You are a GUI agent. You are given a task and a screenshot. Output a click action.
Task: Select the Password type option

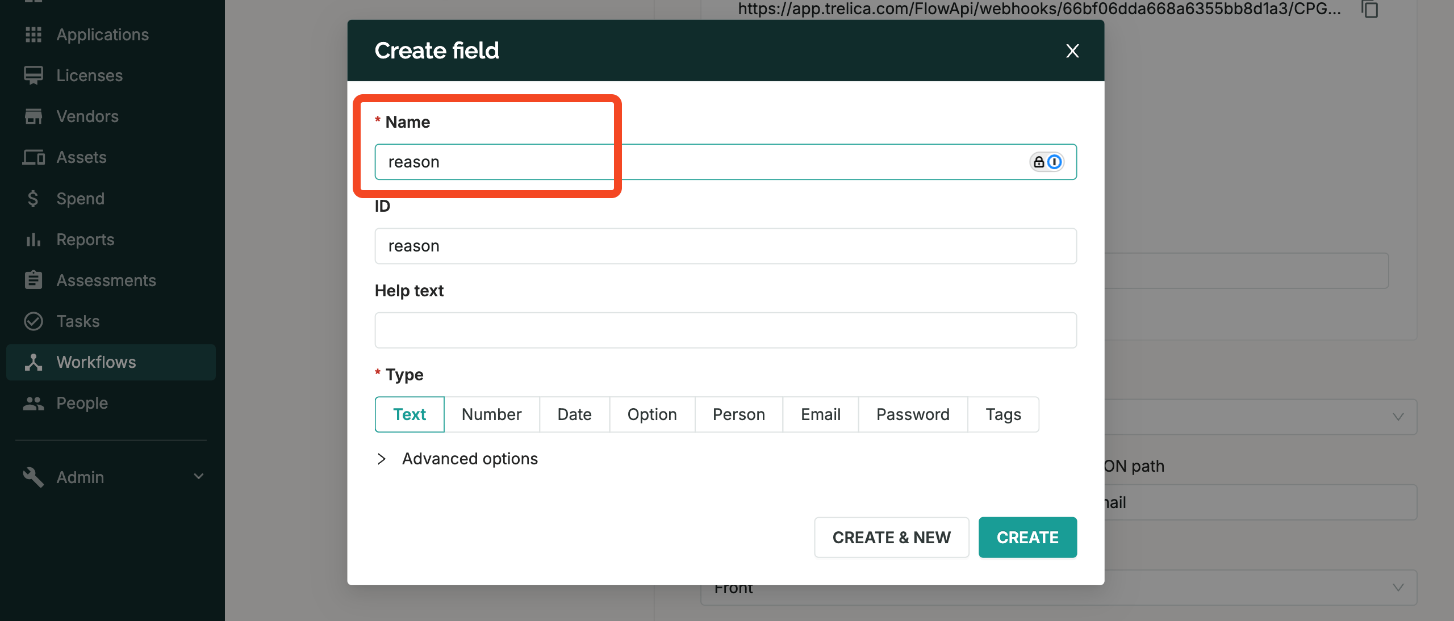913,414
